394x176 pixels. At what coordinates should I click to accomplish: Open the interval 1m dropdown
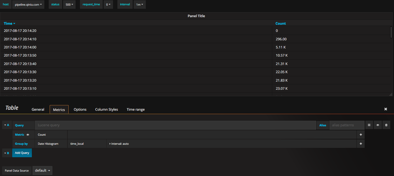click(x=139, y=5)
